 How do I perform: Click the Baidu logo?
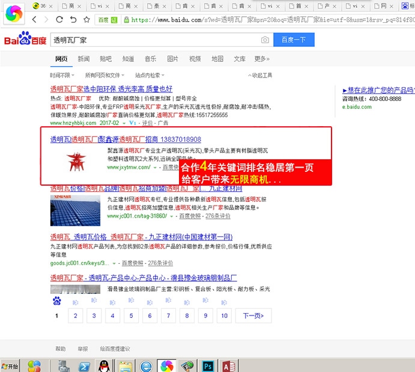[x=25, y=39]
